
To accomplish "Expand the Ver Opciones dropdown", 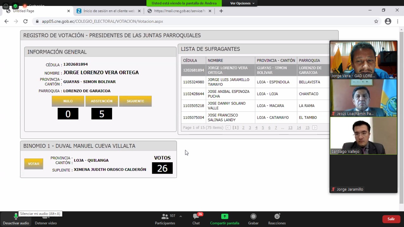I will 242,3.
